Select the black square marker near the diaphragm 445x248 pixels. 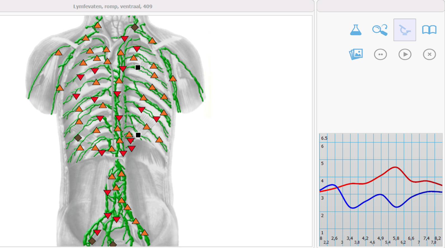coord(138,135)
